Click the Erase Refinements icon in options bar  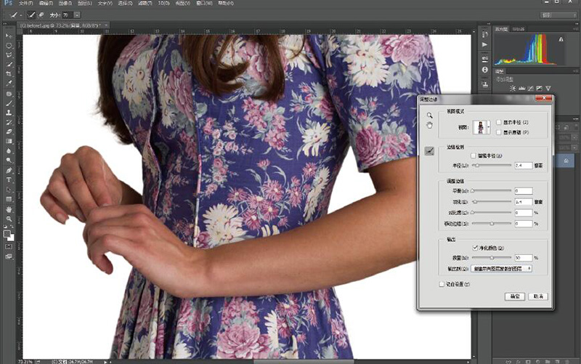tap(41, 14)
